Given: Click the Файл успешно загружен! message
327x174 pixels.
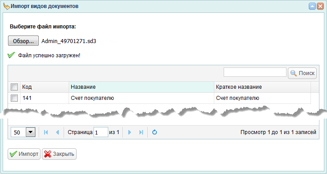Looking at the screenshot, I should click(49, 55).
